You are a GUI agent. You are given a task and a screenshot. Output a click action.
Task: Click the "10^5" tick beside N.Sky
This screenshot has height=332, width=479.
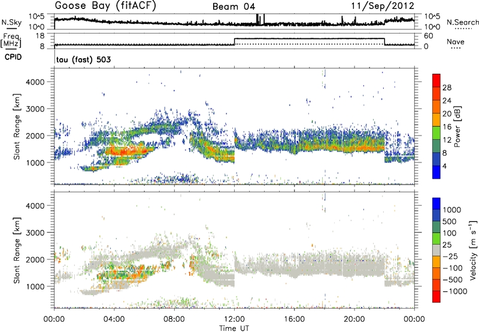(37, 17)
